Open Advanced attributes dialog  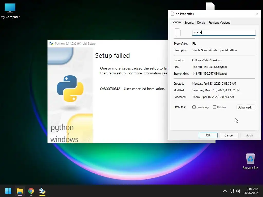coord(246,107)
